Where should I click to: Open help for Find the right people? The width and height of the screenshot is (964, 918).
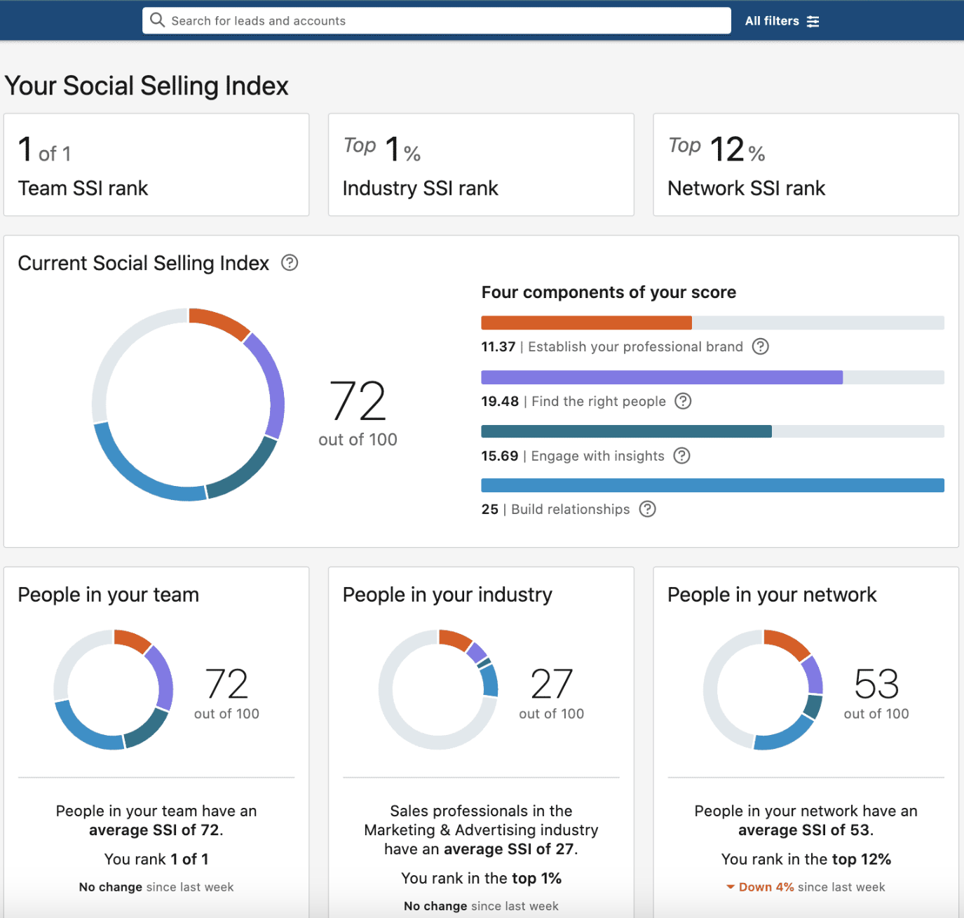683,401
